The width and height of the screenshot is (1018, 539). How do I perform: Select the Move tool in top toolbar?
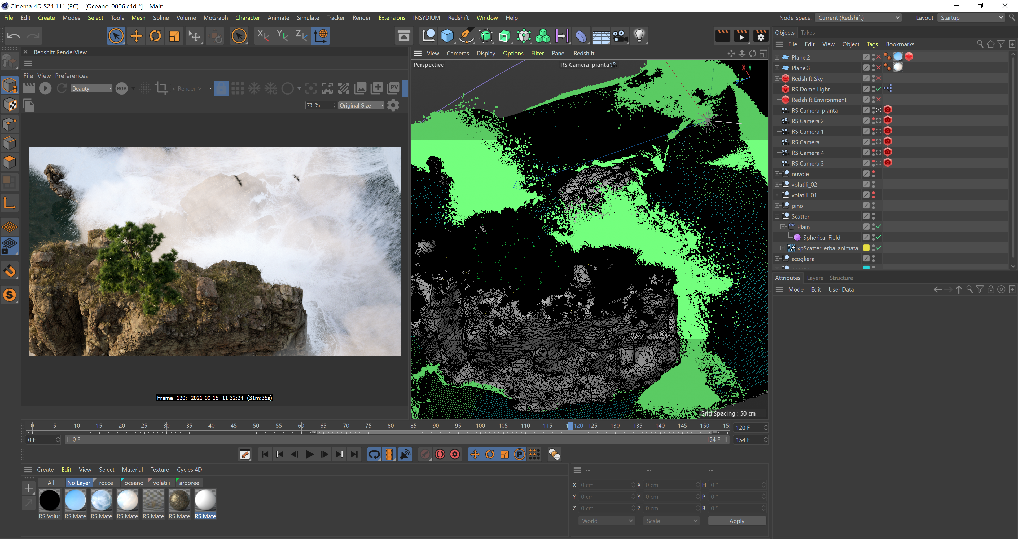tap(136, 36)
